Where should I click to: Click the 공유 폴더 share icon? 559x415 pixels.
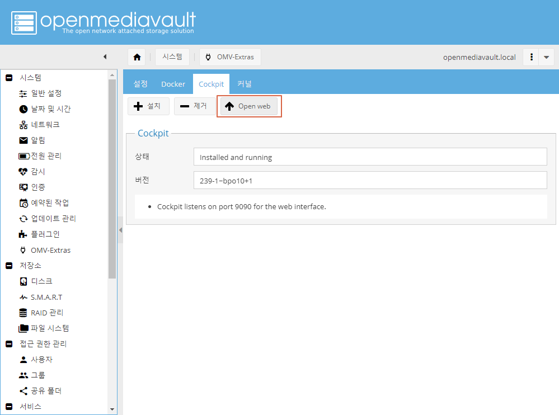(23, 391)
